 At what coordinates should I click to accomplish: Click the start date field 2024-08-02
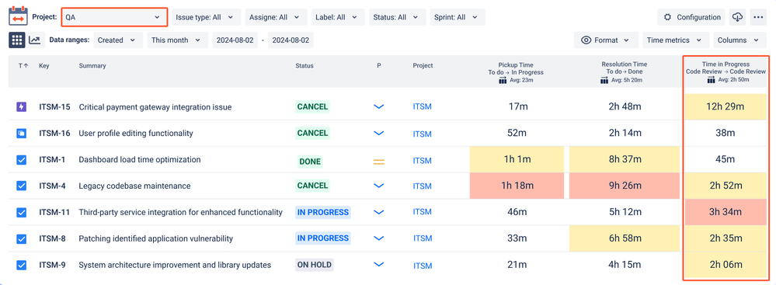235,40
